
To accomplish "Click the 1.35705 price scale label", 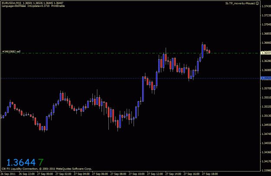I will click(x=266, y=88).
